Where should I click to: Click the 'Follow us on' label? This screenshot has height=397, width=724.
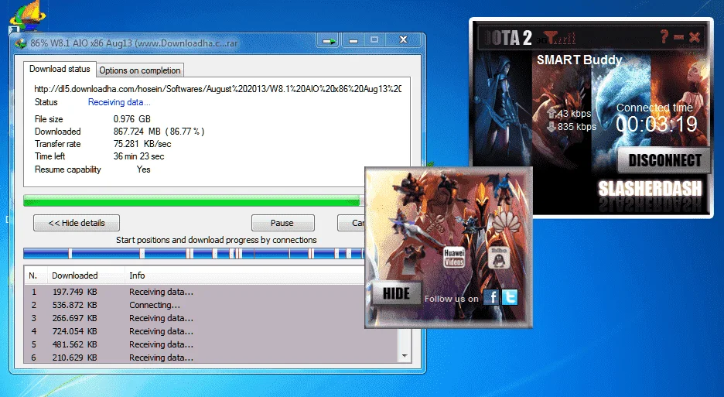(452, 299)
